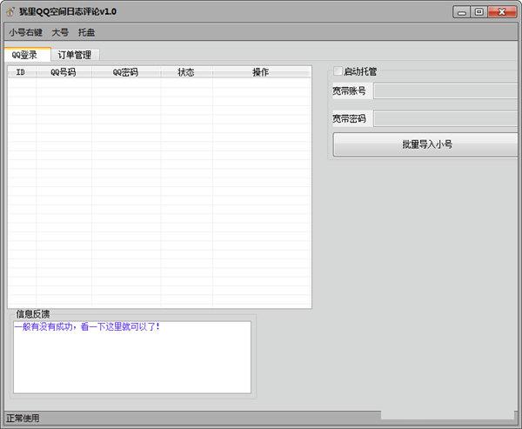Click the 一般有没有成功 feedback message line
522x429 pixels.
[x=87, y=326]
